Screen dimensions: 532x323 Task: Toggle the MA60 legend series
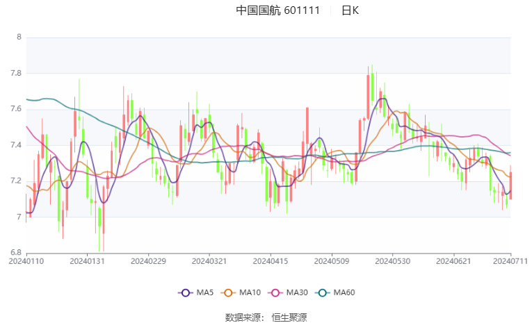point(335,292)
